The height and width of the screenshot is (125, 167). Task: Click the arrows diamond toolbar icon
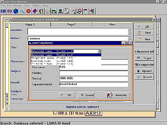pyautogui.click(x=79, y=11)
